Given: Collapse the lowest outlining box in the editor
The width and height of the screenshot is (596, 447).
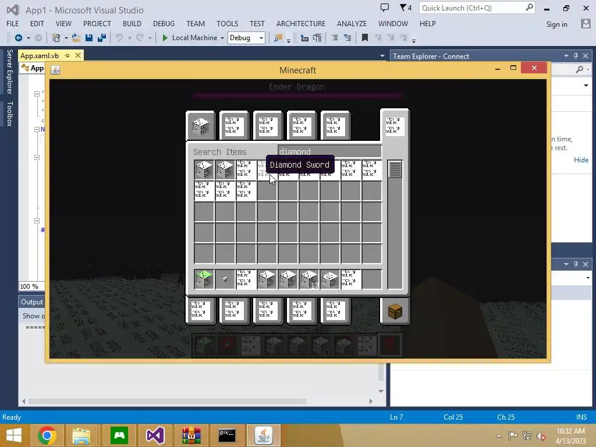Looking at the screenshot, I should click(37, 221).
